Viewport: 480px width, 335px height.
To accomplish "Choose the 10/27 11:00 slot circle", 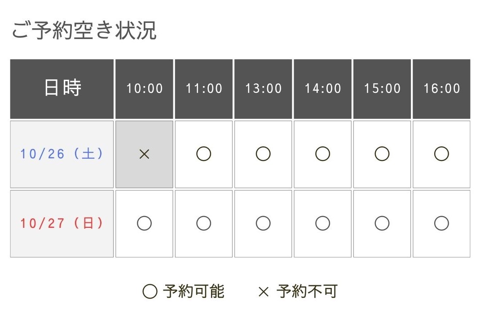I will coord(203,223).
